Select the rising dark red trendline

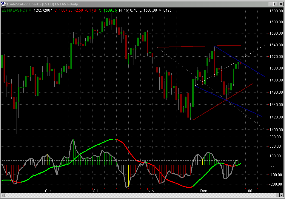point(223,102)
